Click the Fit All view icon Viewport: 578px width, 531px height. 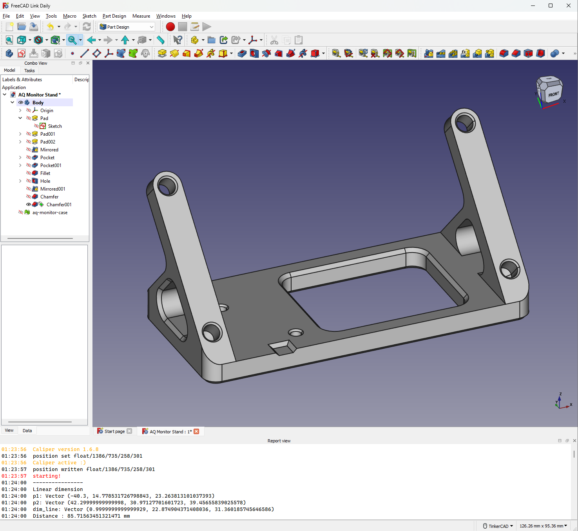click(x=9, y=40)
